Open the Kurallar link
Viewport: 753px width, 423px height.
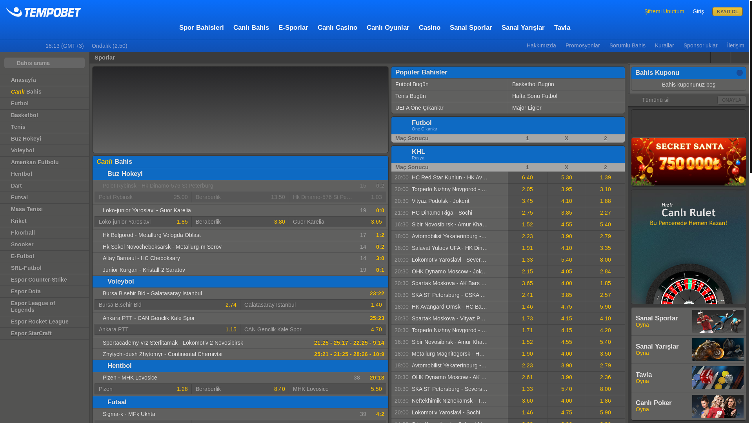click(664, 45)
